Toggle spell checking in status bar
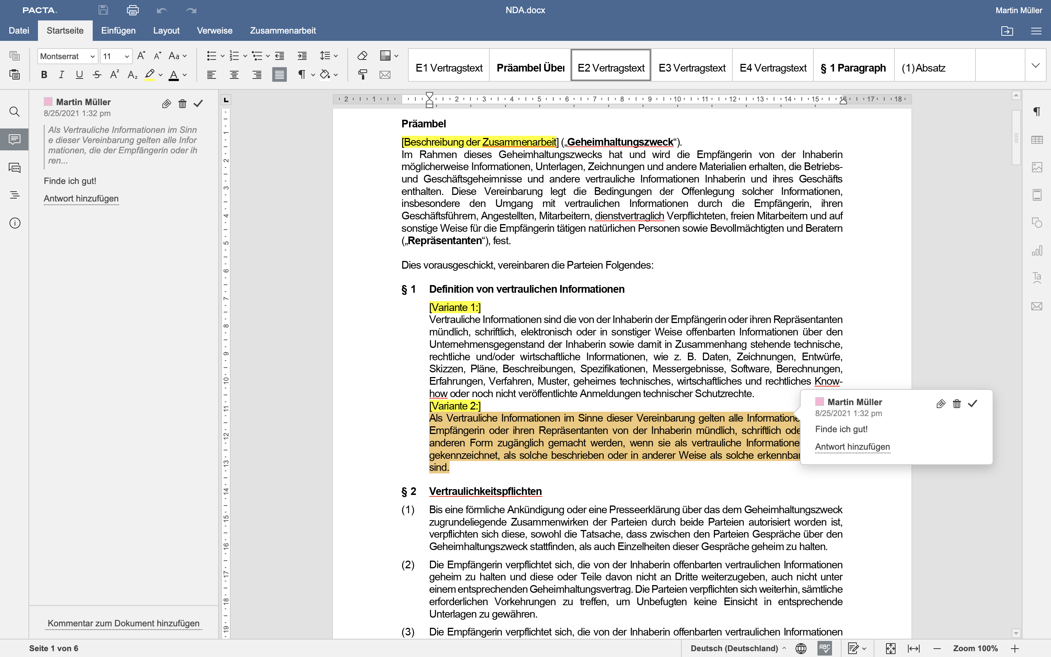This screenshot has width=1051, height=657. coord(824,648)
